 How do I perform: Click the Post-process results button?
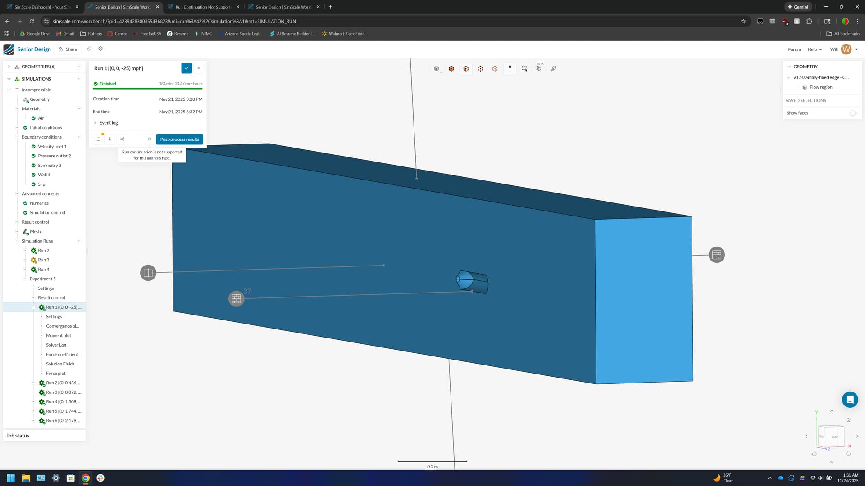(x=179, y=139)
